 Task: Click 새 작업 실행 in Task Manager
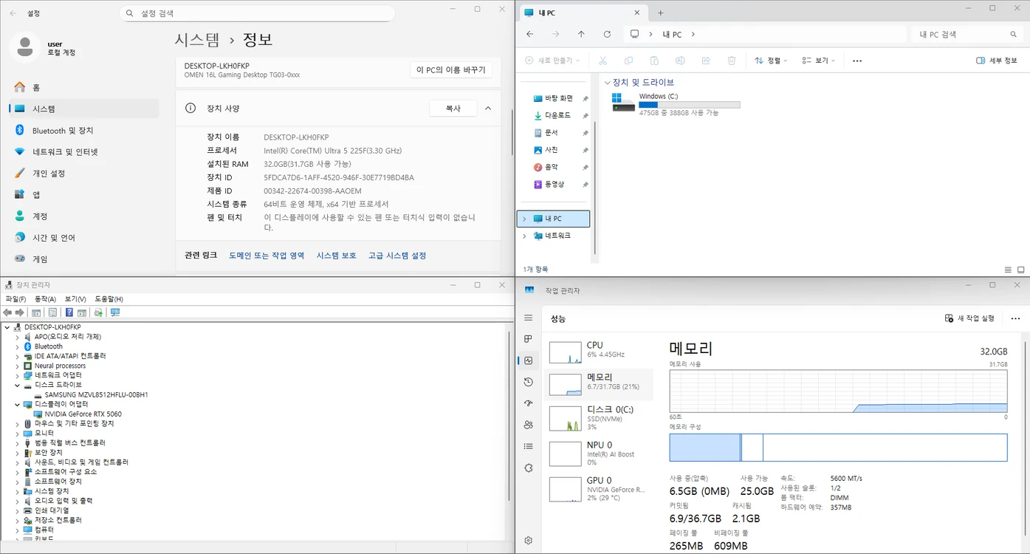click(970, 318)
